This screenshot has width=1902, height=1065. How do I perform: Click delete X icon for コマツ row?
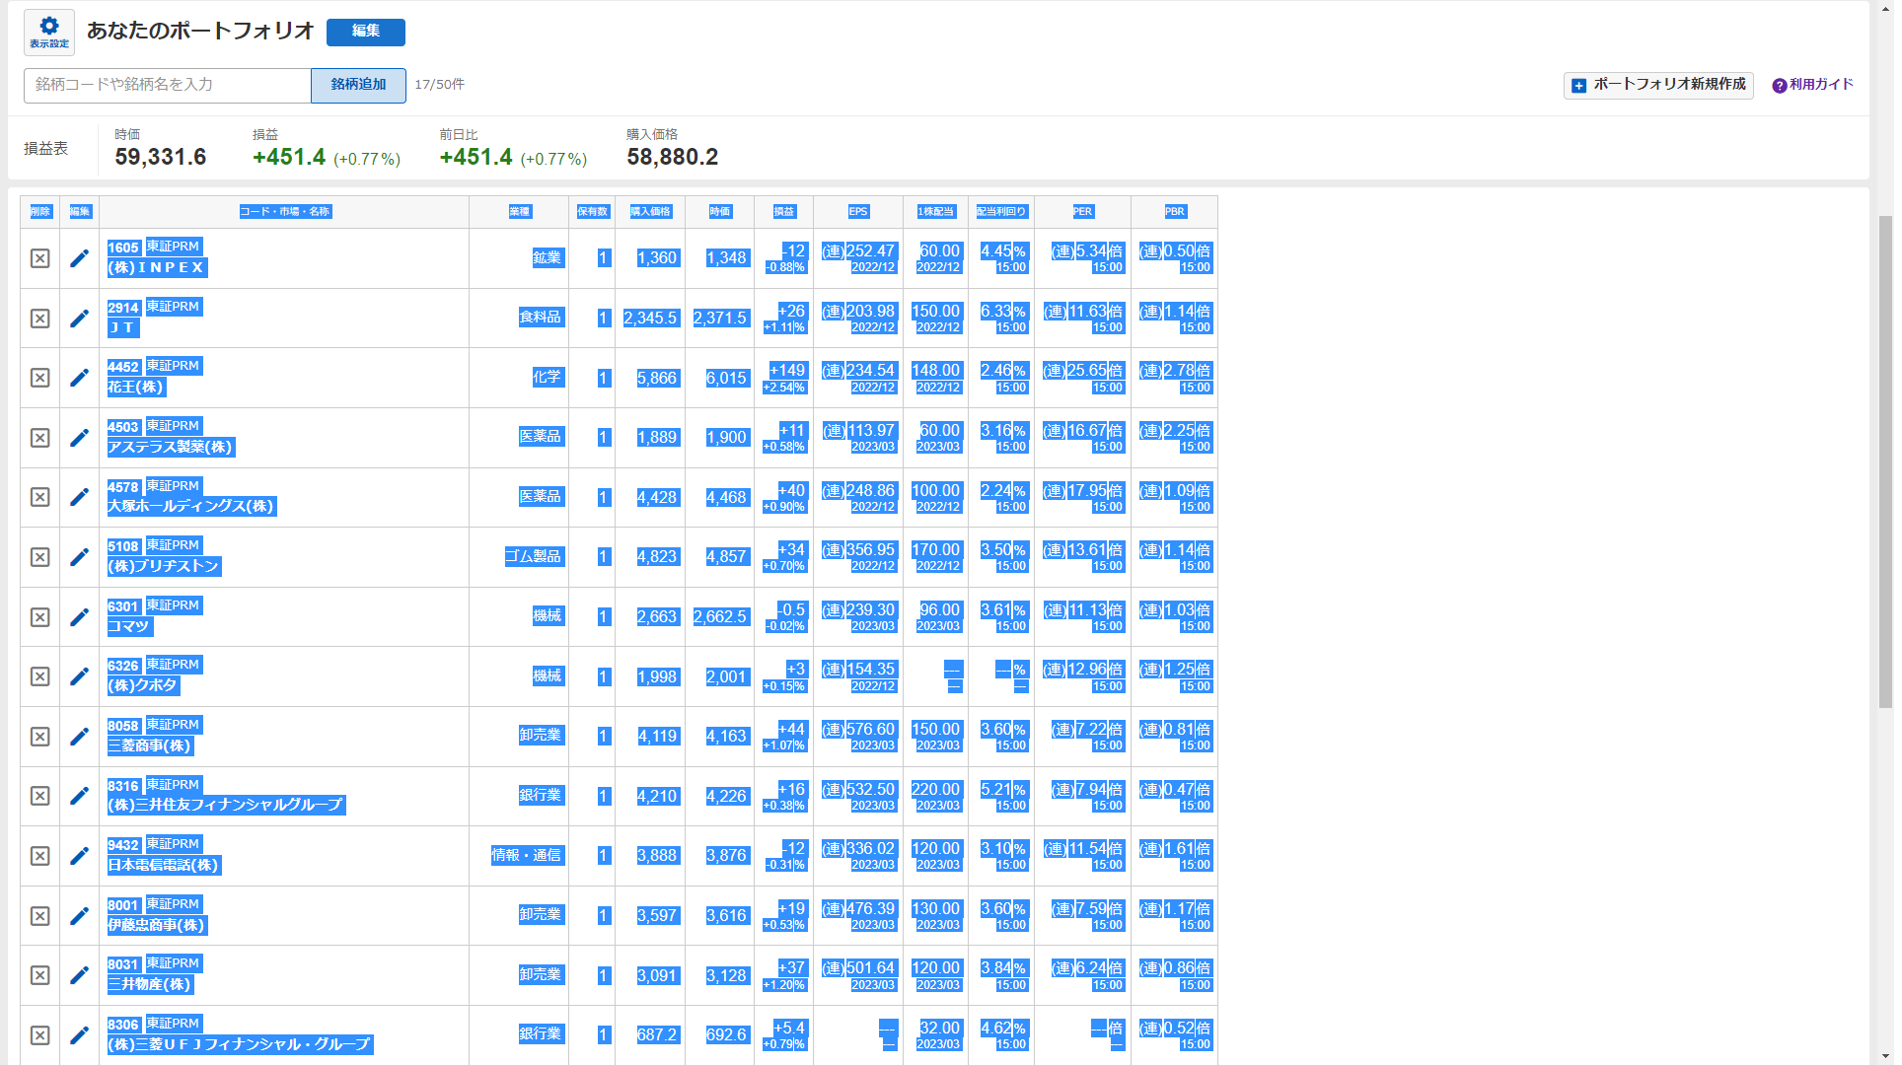point(39,617)
